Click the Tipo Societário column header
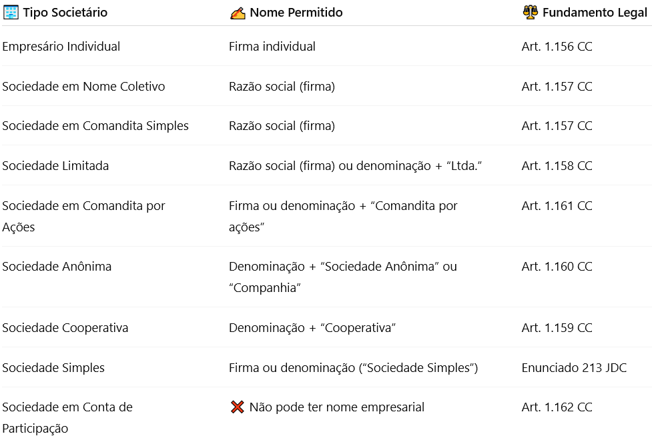652x438 pixels. pos(65,13)
